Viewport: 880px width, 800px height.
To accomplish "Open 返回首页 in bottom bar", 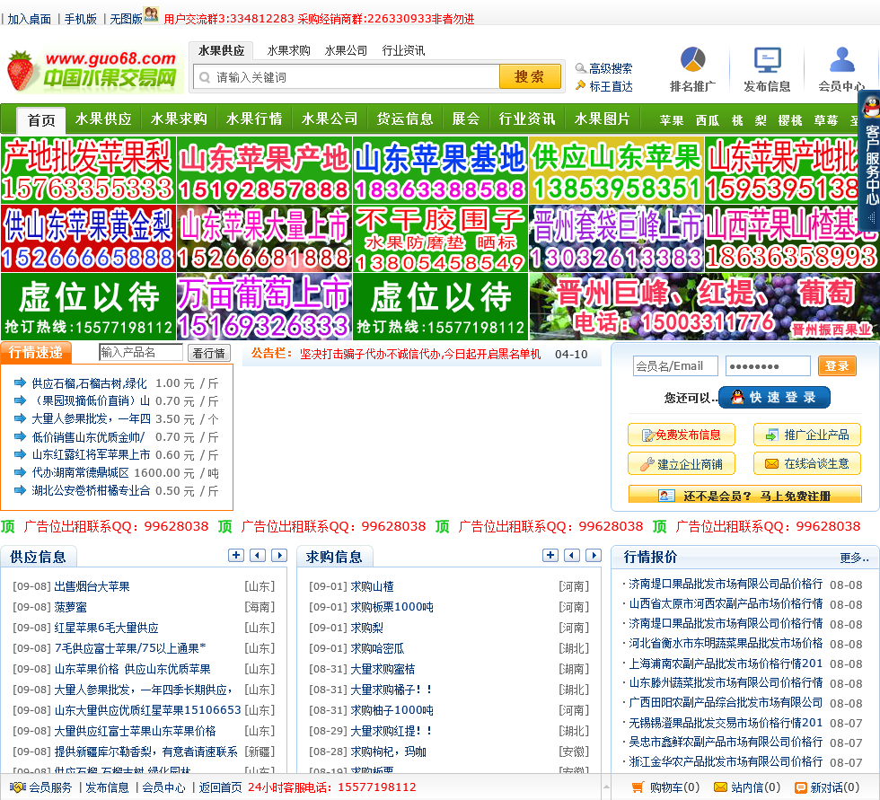I will click(x=220, y=787).
